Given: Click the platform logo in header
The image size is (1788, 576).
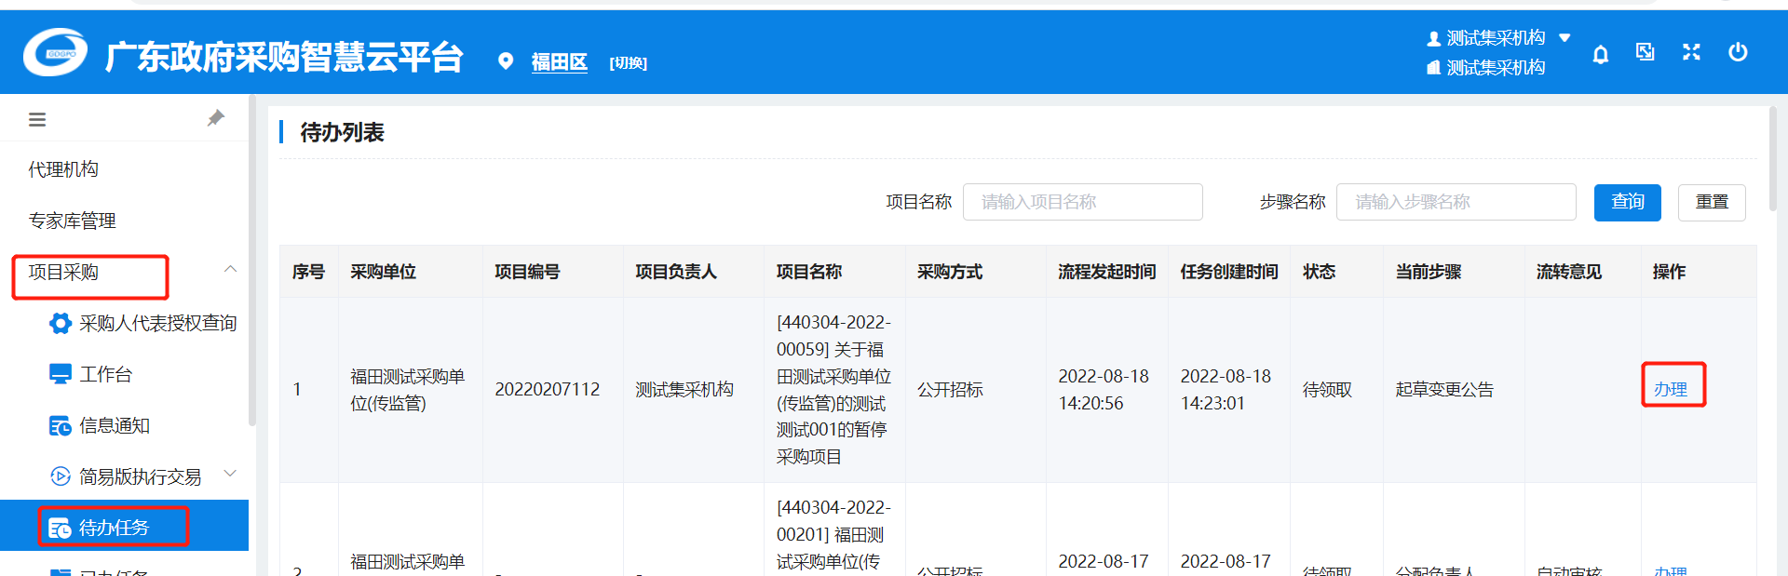Looking at the screenshot, I should (56, 53).
